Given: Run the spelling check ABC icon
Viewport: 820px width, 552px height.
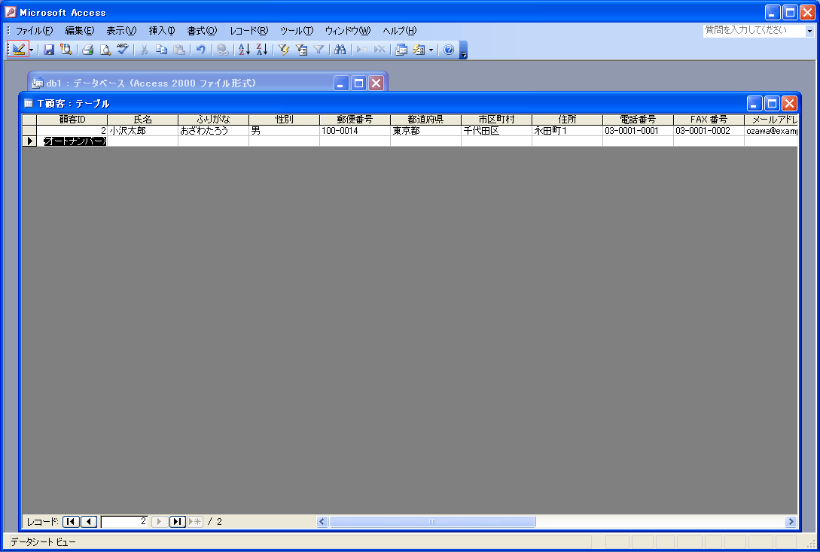Looking at the screenshot, I should (x=123, y=50).
